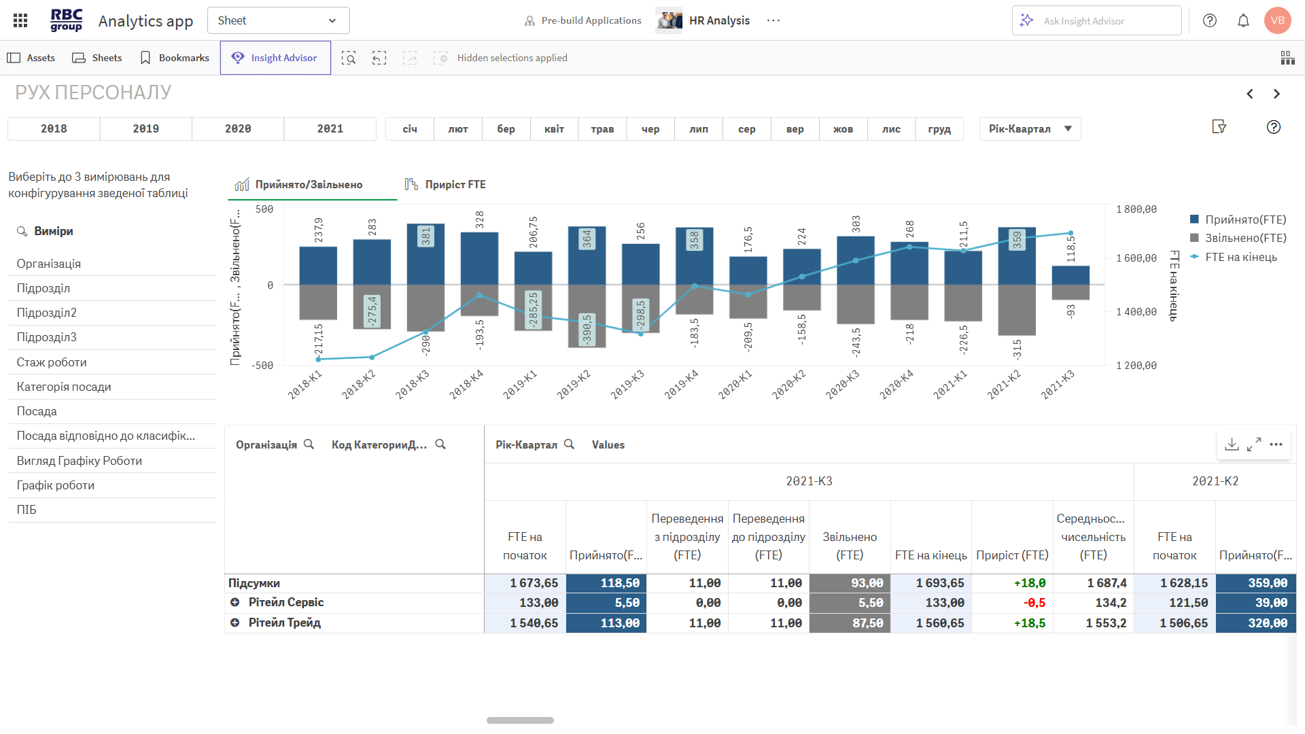
Task: Open the app launcher grid icon
Action: [20, 20]
